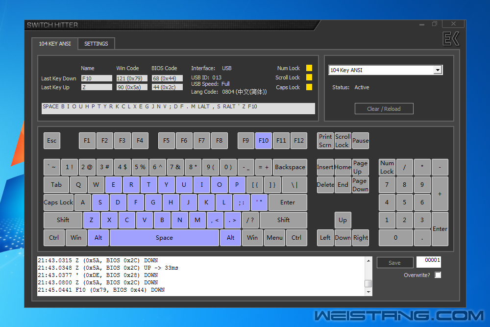Click the End key tile

pos(343,185)
